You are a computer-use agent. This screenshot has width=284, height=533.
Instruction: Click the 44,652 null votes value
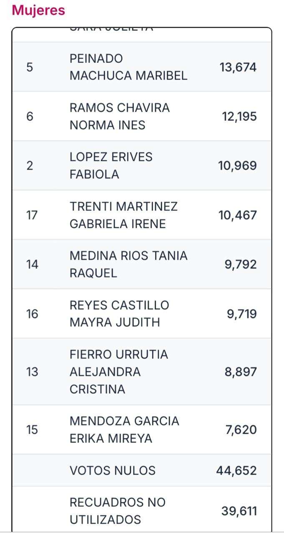(236, 471)
